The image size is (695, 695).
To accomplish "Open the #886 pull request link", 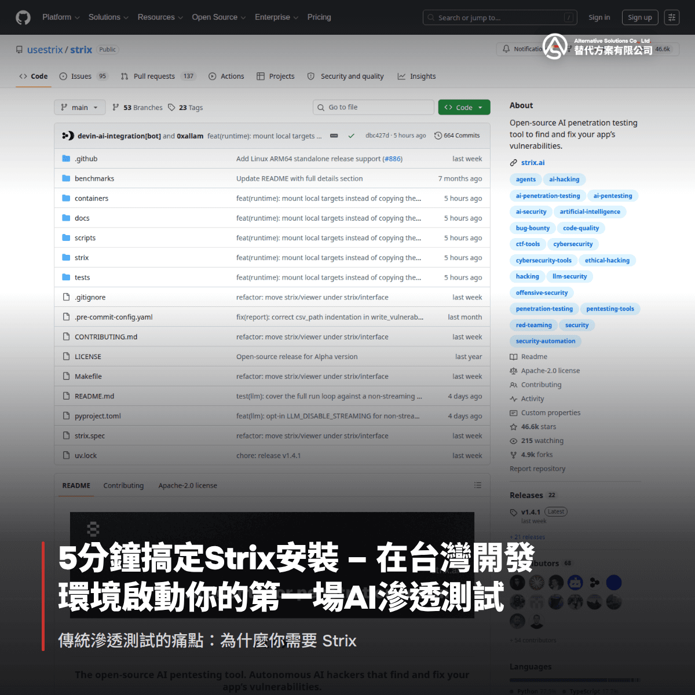I will 393,159.
